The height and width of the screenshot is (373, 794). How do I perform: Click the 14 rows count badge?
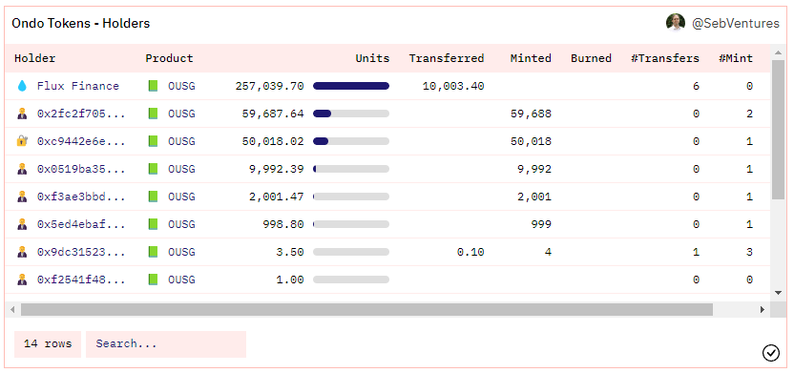(48, 344)
